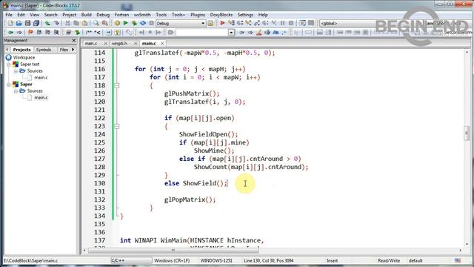Click the doxygen block comment icon
474x267 pixels.
click(x=89, y=32)
